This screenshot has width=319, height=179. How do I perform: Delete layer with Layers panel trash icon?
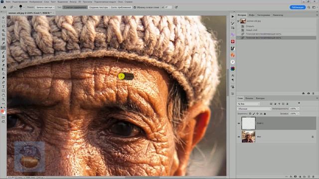[314, 177]
